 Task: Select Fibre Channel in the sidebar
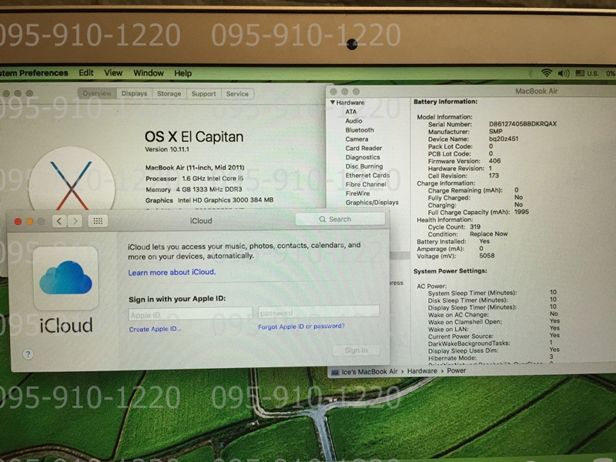(x=366, y=184)
